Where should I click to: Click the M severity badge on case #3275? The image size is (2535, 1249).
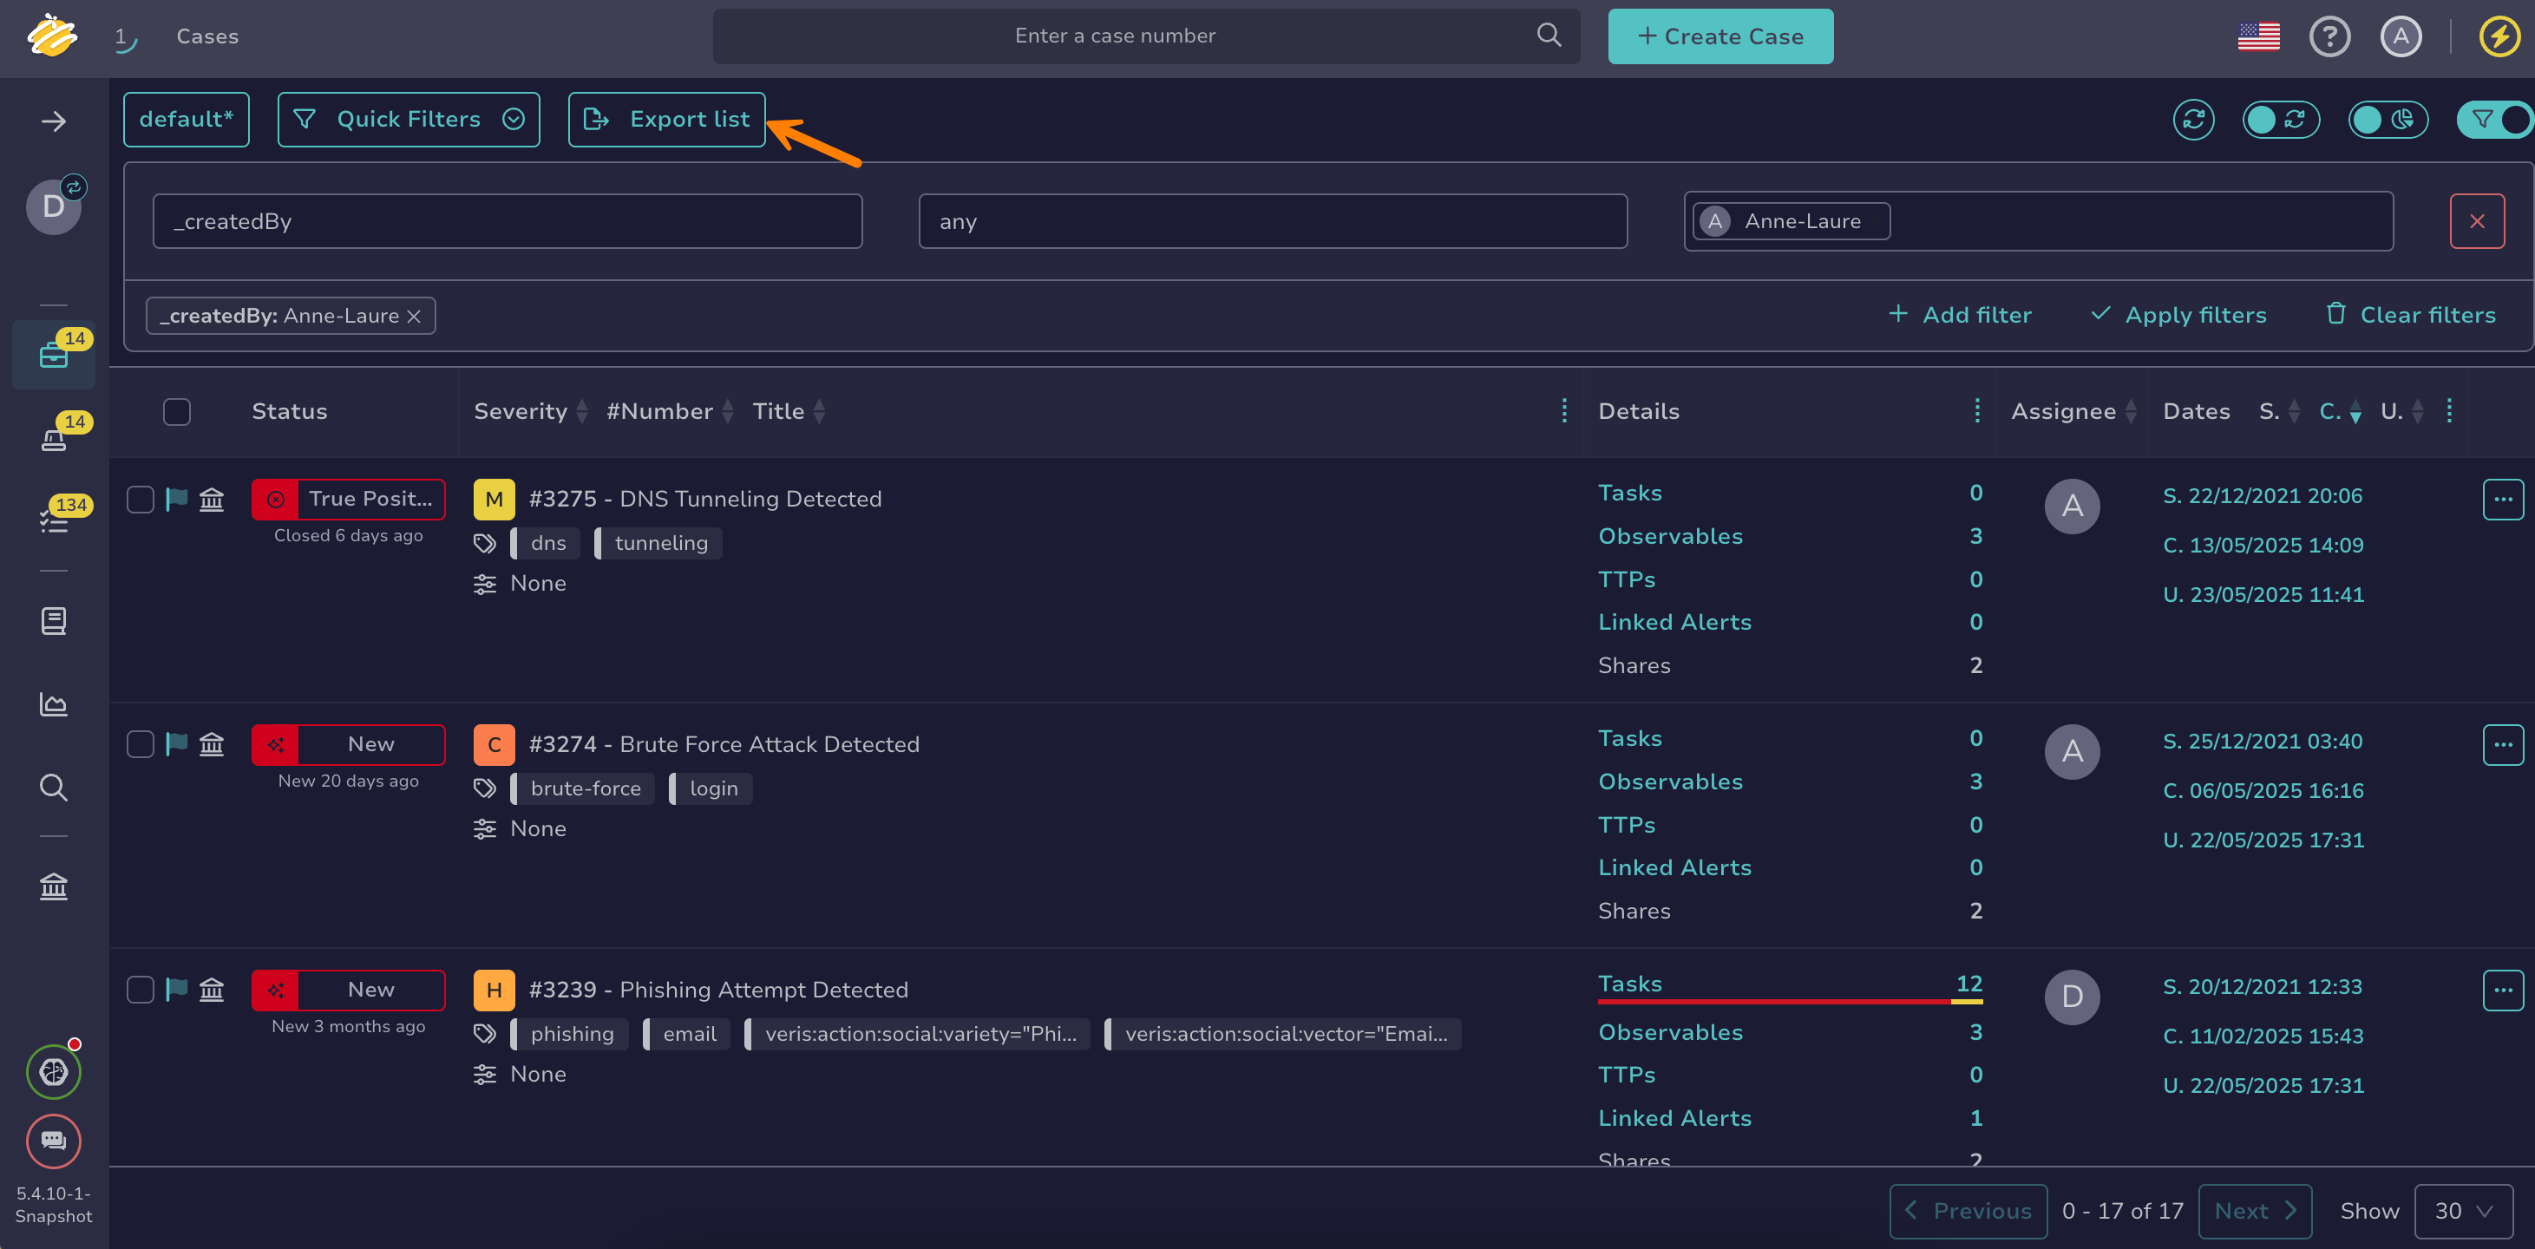coord(493,499)
